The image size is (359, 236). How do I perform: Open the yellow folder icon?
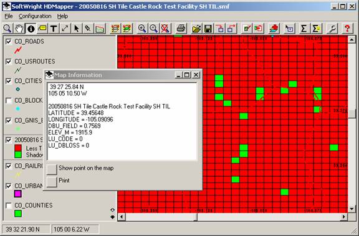(197, 29)
